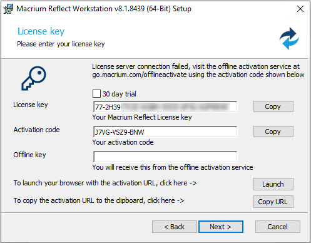Click the Offline key label
Image resolution: width=311 pixels, height=243 pixels.
pos(29,155)
